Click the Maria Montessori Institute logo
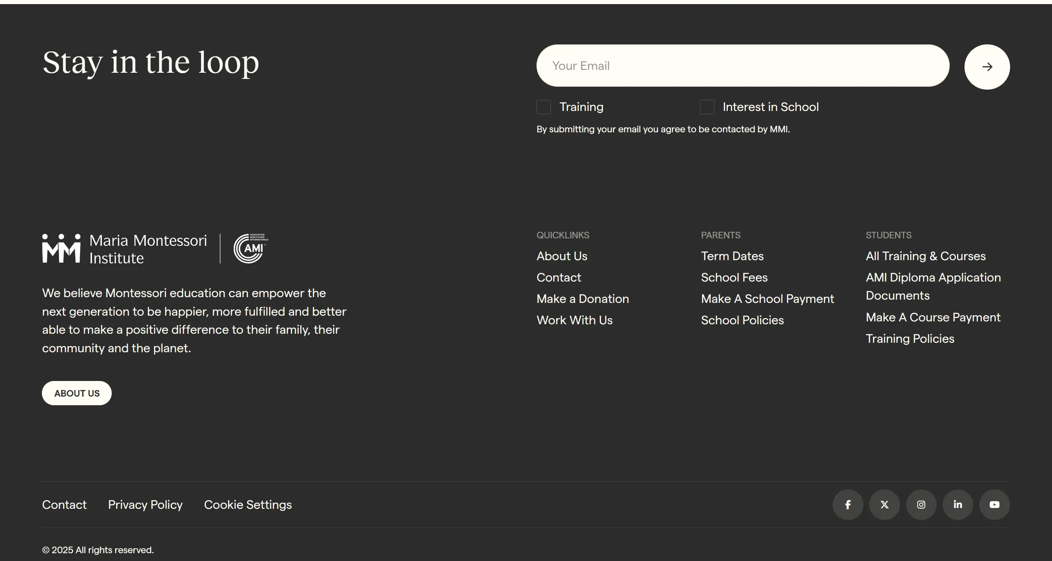 click(124, 249)
